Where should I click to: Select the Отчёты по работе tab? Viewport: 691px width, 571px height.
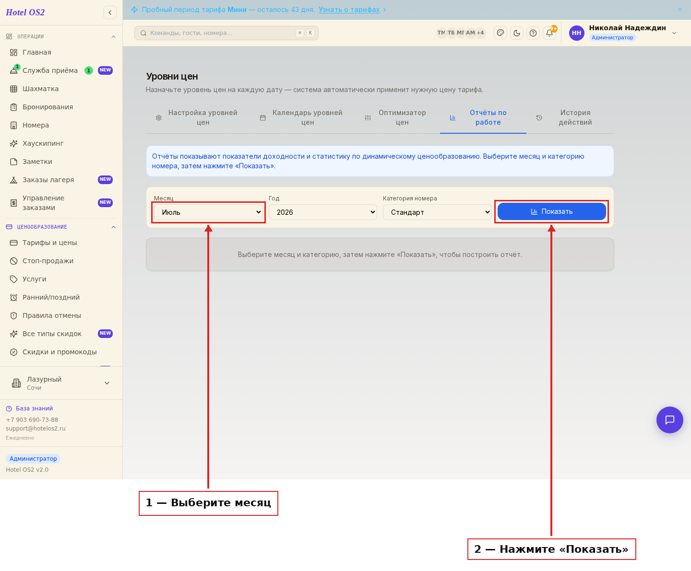pos(483,117)
